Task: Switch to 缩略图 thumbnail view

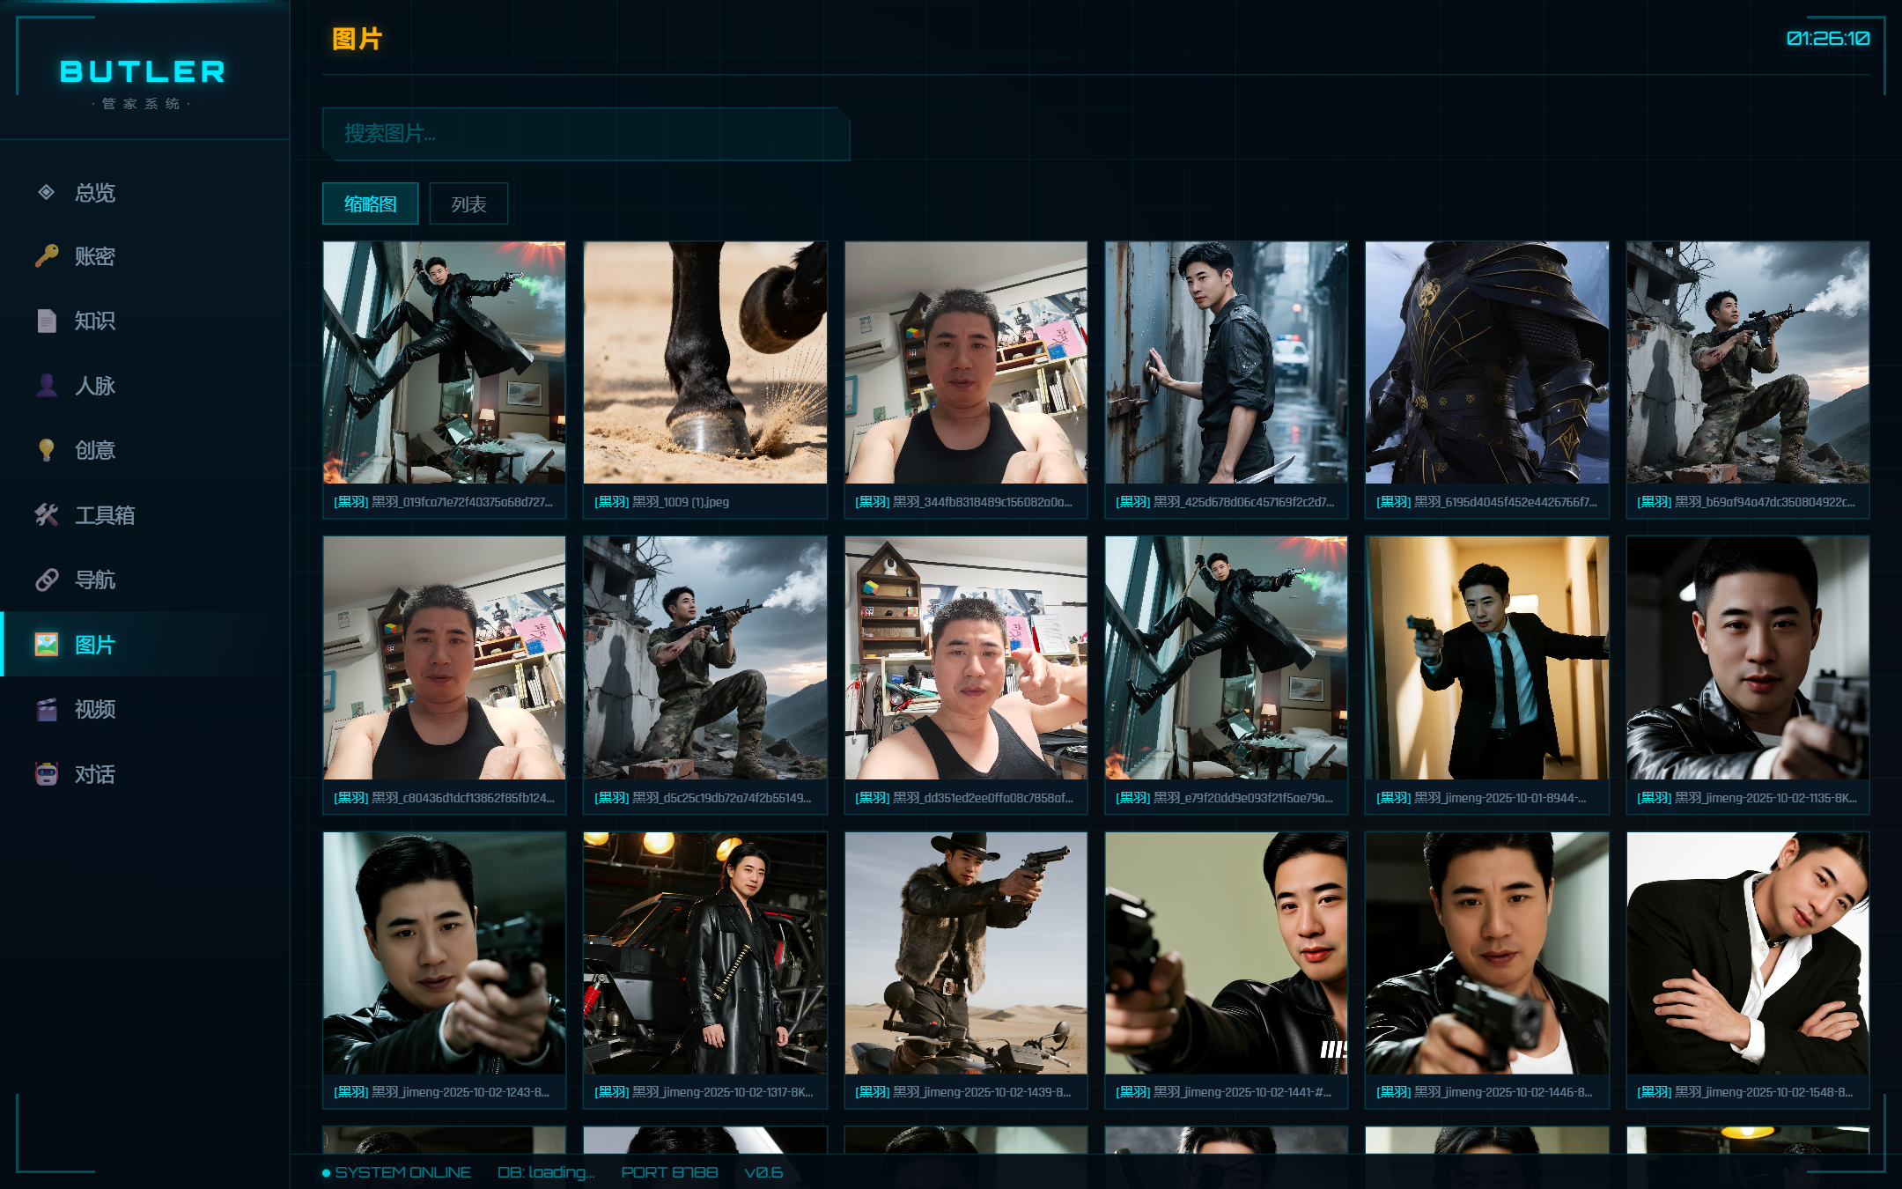Action: [370, 204]
